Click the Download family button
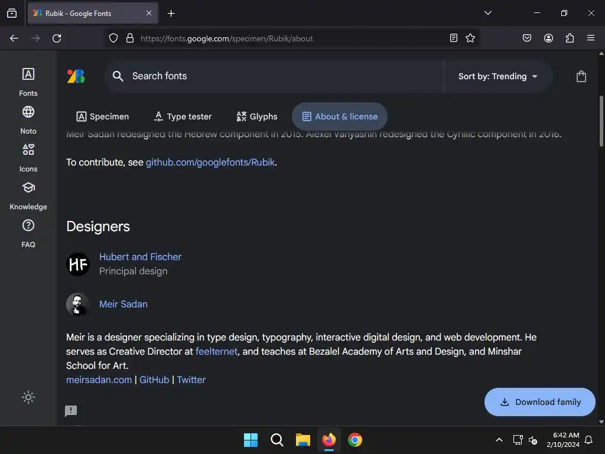Screen dimensions: 605x454 (x=540, y=402)
